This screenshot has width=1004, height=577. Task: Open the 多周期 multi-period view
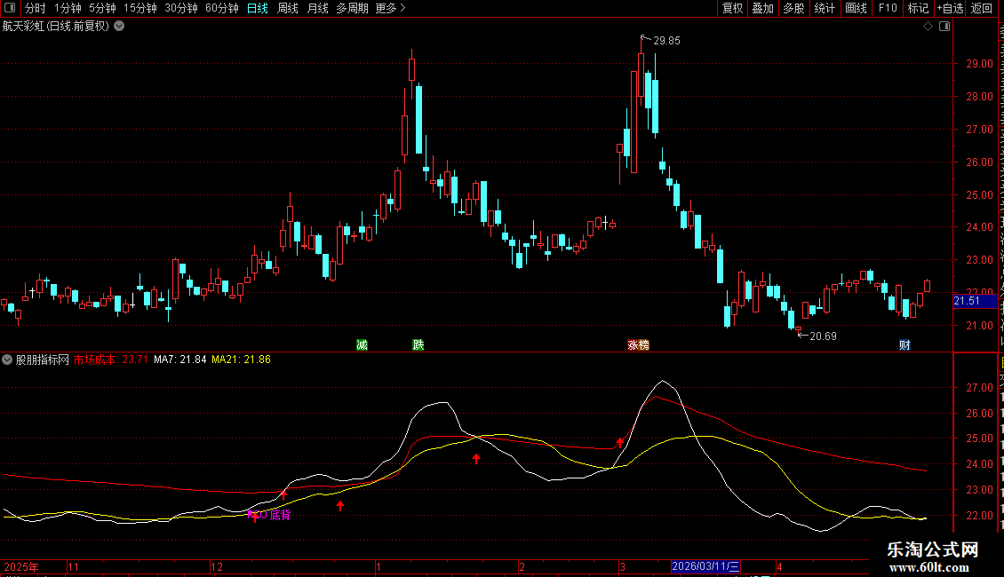click(352, 8)
